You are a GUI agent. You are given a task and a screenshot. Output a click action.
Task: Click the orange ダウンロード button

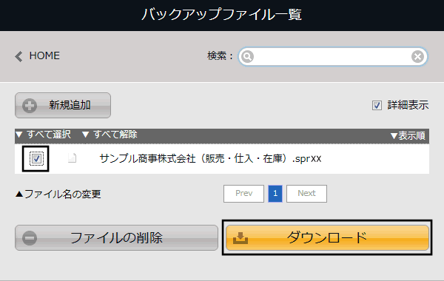point(327,237)
